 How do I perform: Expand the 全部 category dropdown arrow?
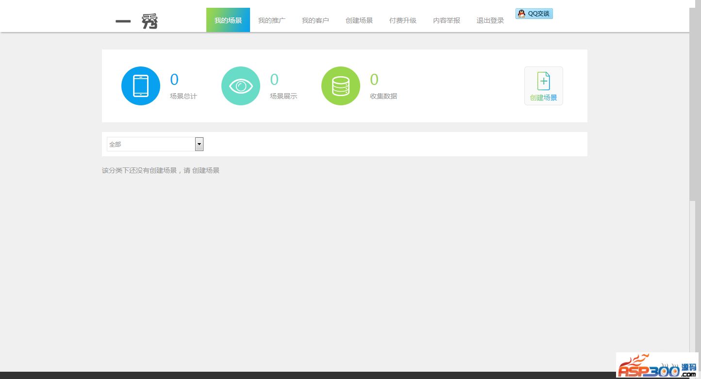click(x=199, y=144)
